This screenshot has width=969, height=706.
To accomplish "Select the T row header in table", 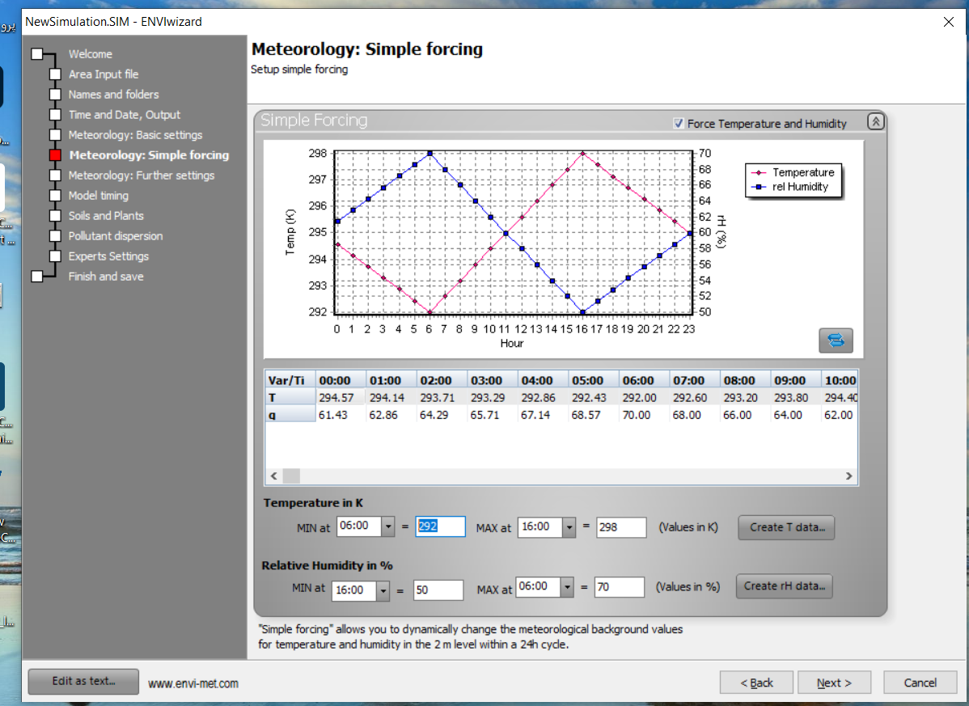I will tap(290, 397).
